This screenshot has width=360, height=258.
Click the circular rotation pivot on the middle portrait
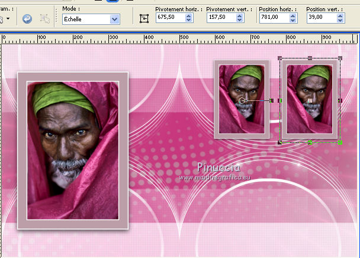click(x=242, y=100)
